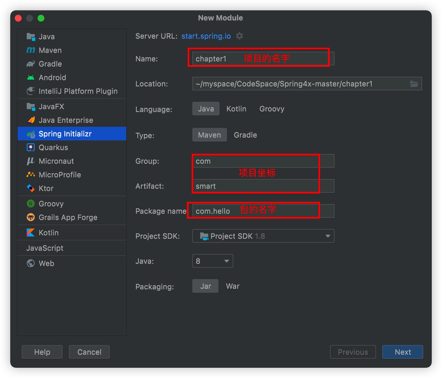This screenshot has height=378, width=442.
Task: Click the Grails App Forge icon
Action: [x=31, y=217]
